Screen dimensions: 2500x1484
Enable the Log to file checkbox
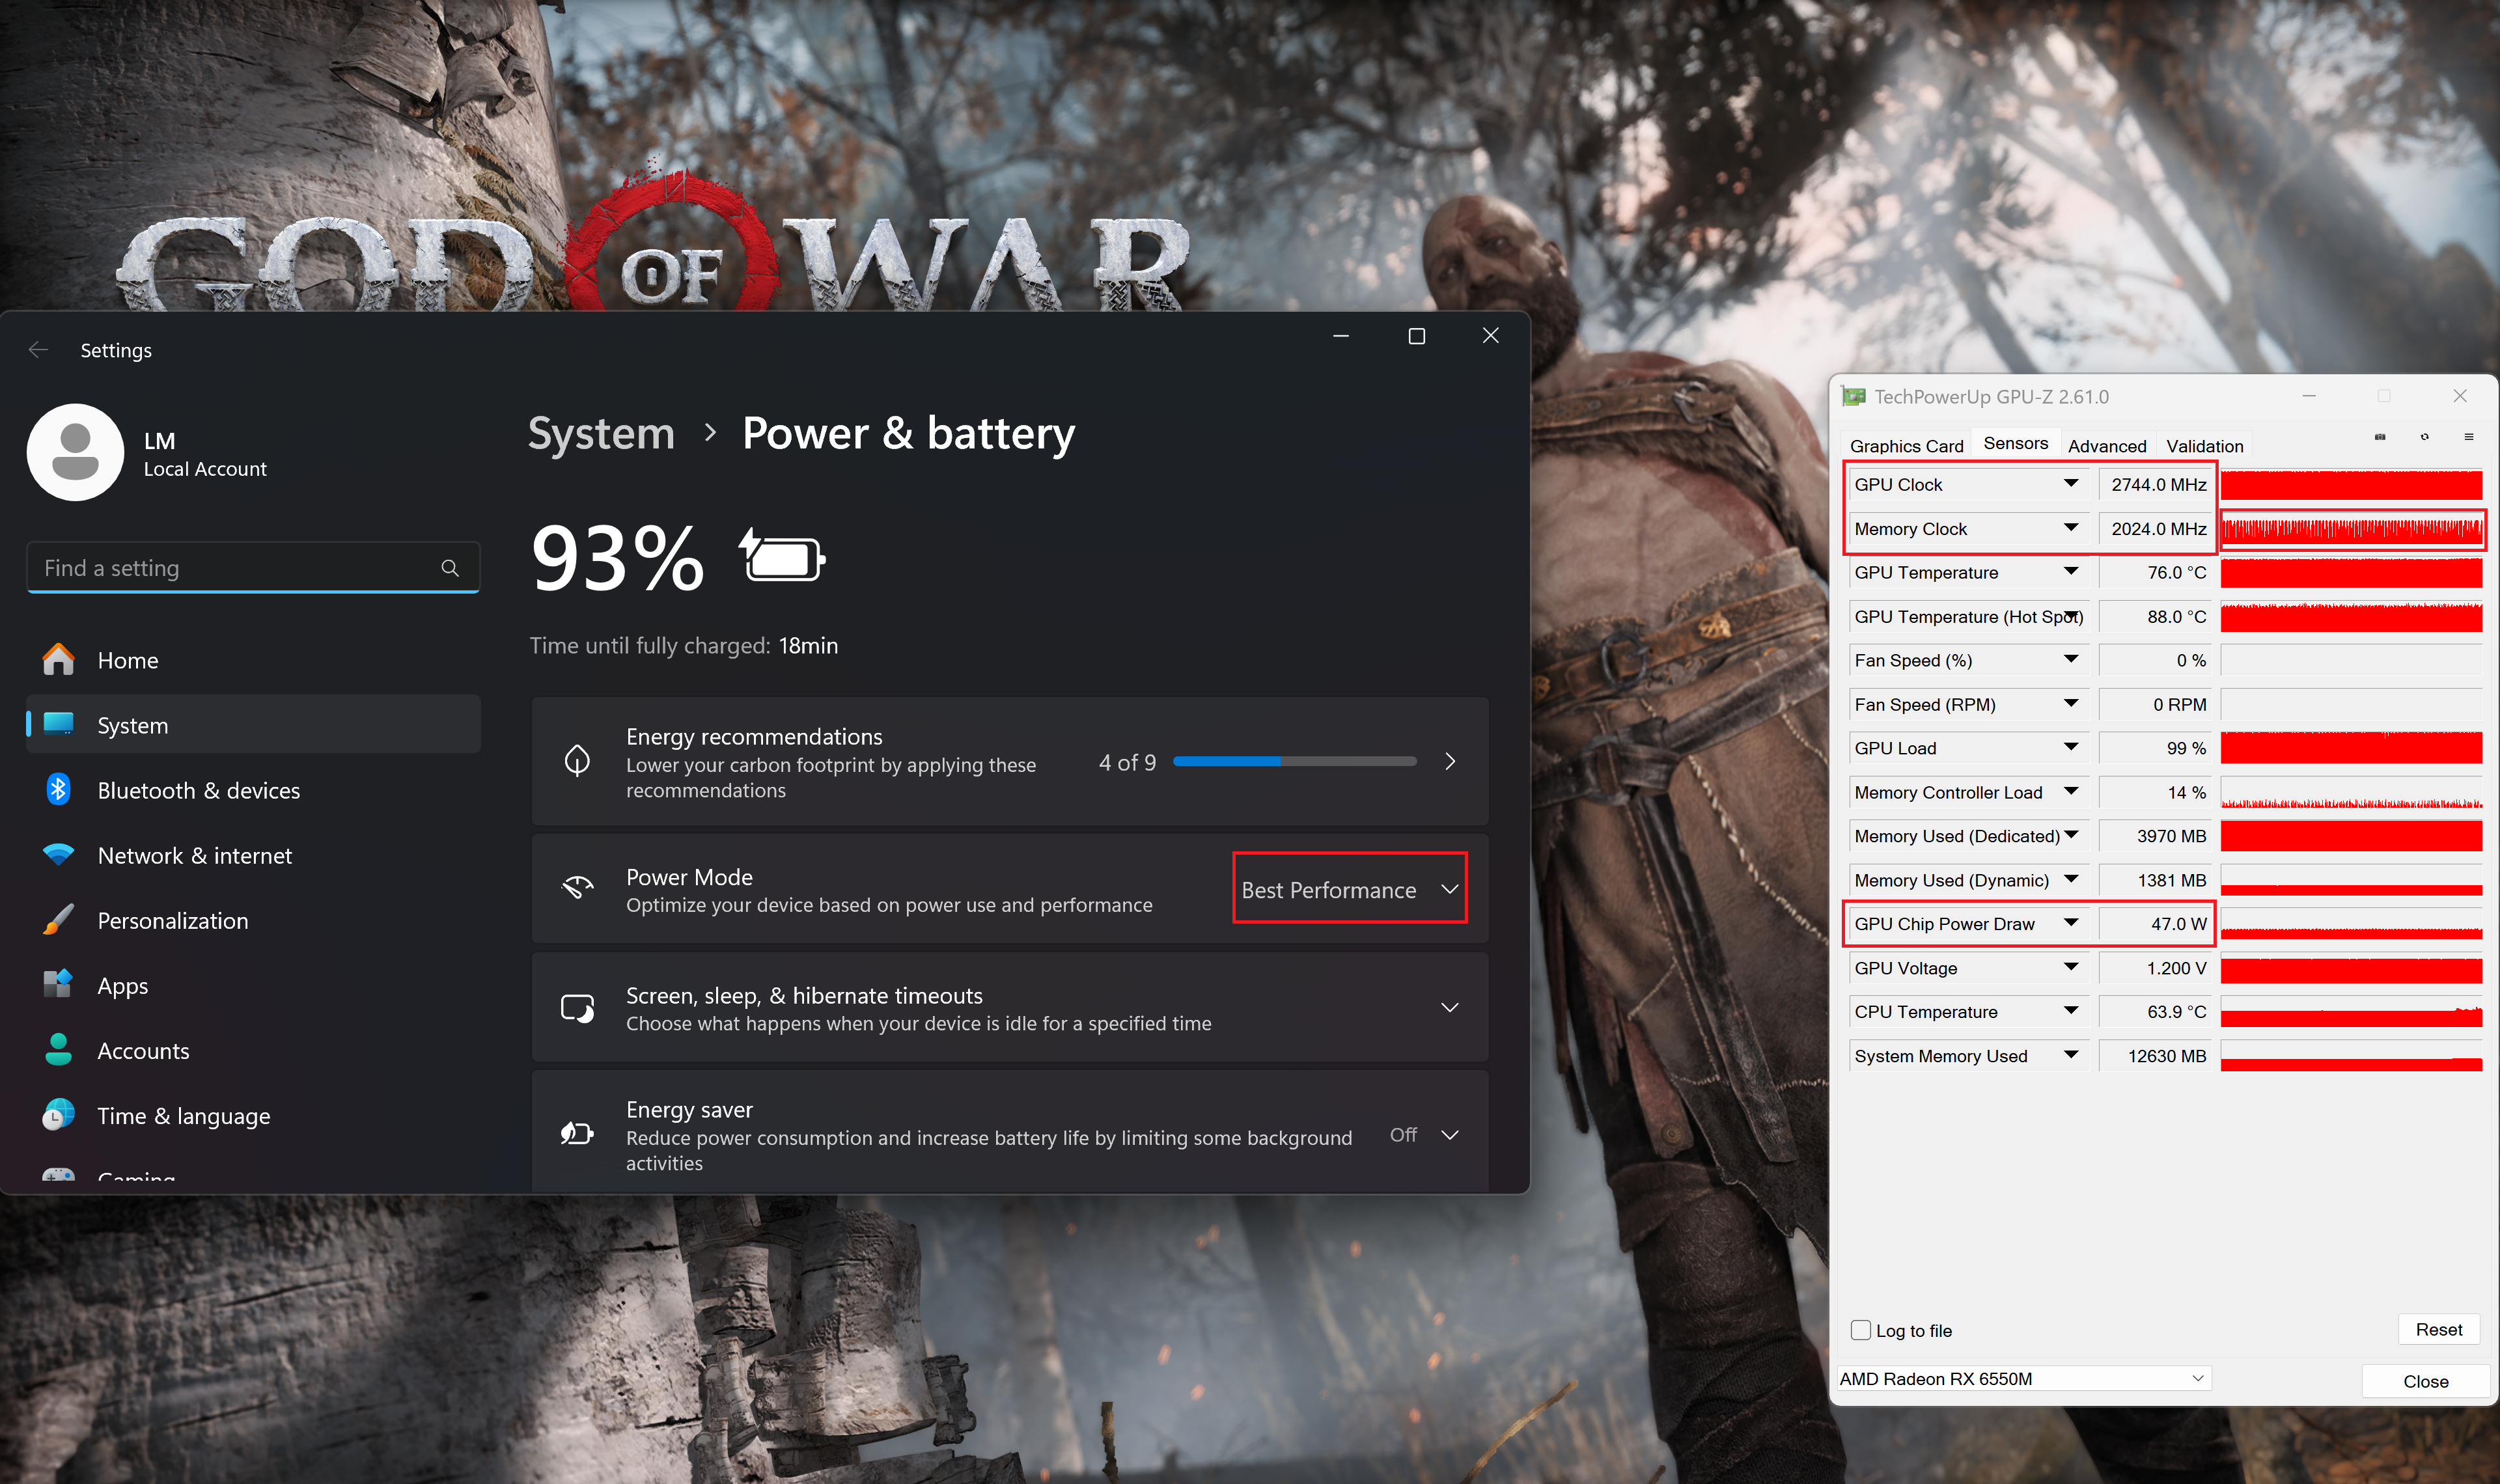(1861, 1330)
